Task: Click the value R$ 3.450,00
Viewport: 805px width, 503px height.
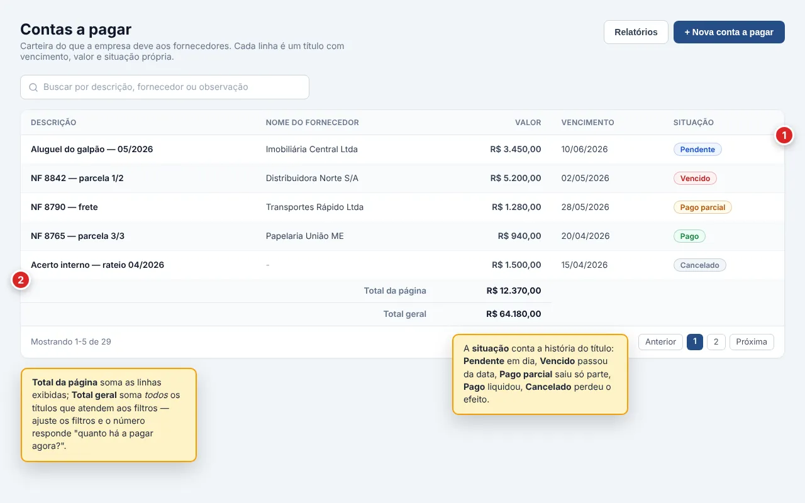Action: tap(516, 150)
